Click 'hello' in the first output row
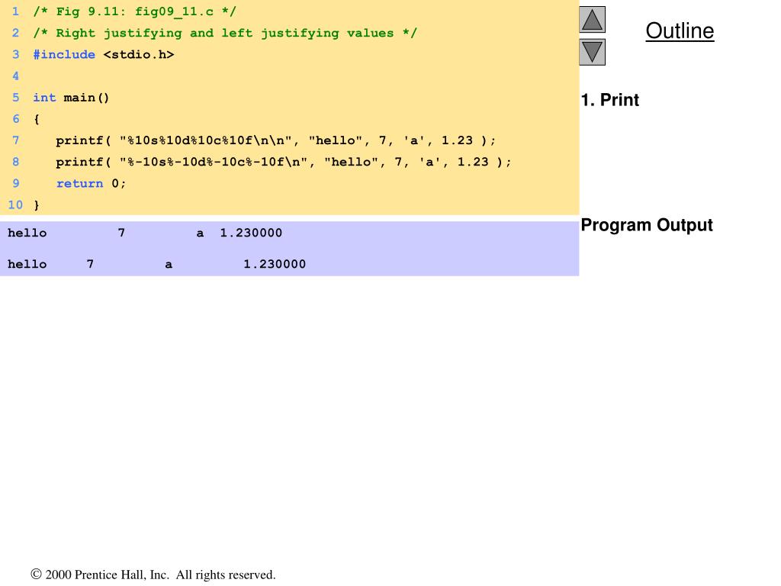The height and width of the screenshot is (586, 781). click(x=27, y=233)
